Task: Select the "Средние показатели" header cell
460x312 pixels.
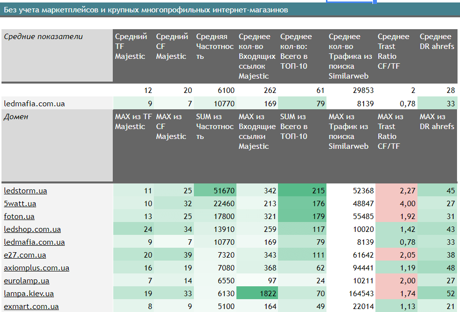Action: [57, 55]
